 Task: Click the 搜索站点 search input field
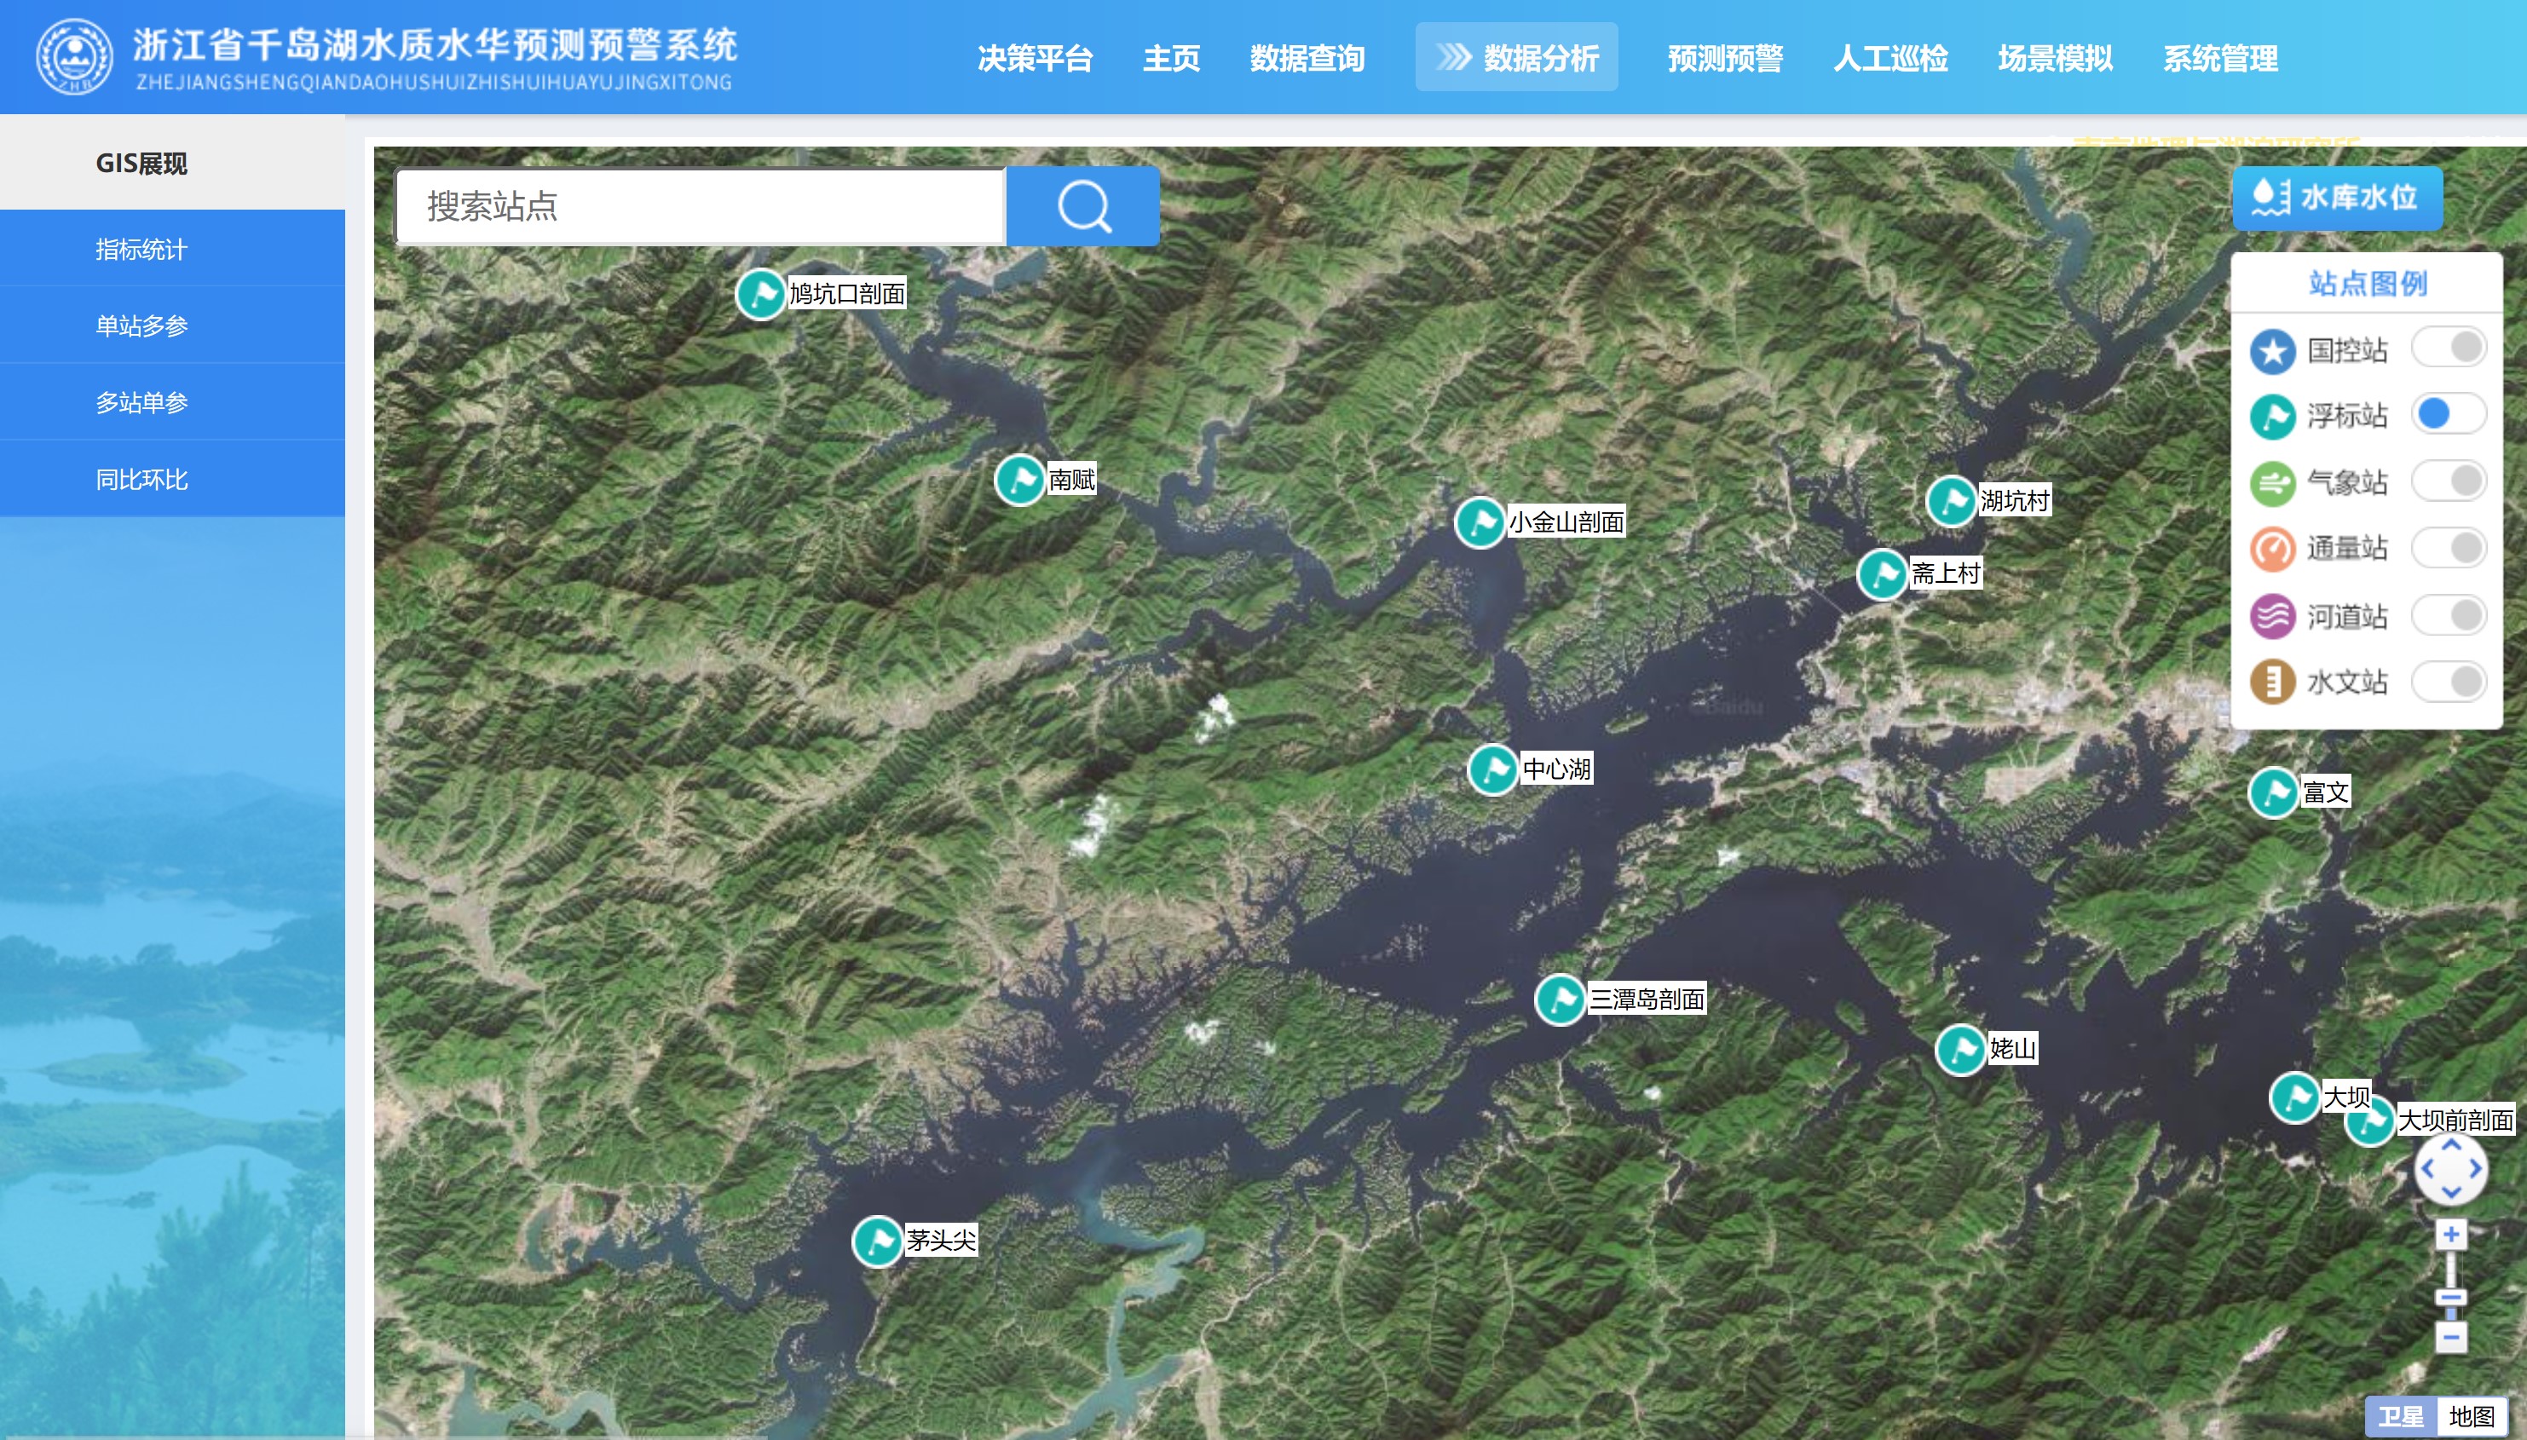tap(701, 207)
